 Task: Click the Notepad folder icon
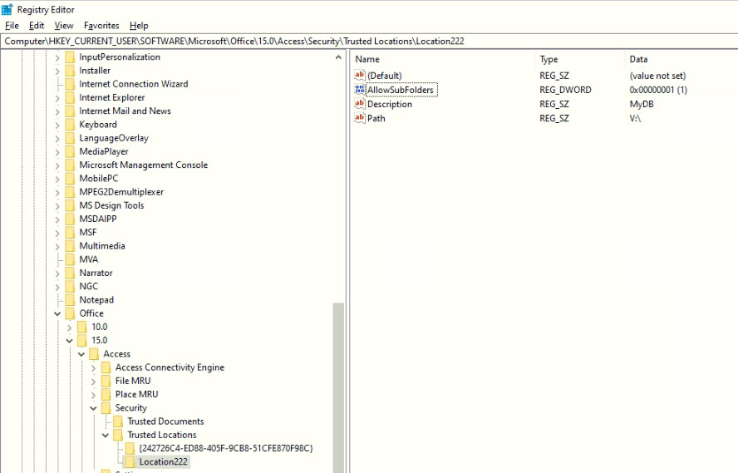point(70,300)
